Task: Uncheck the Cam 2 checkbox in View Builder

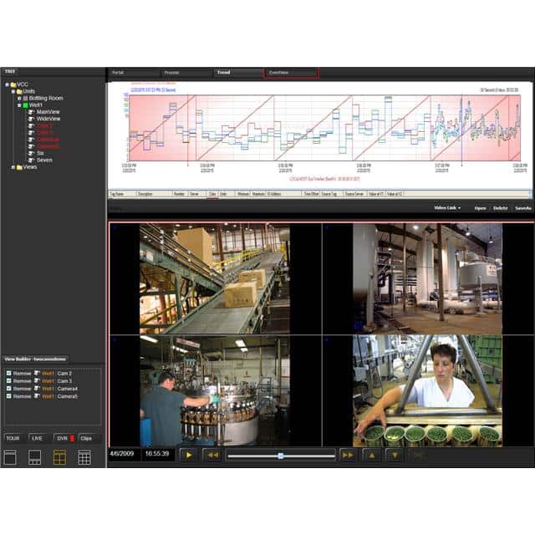Action: (8, 374)
